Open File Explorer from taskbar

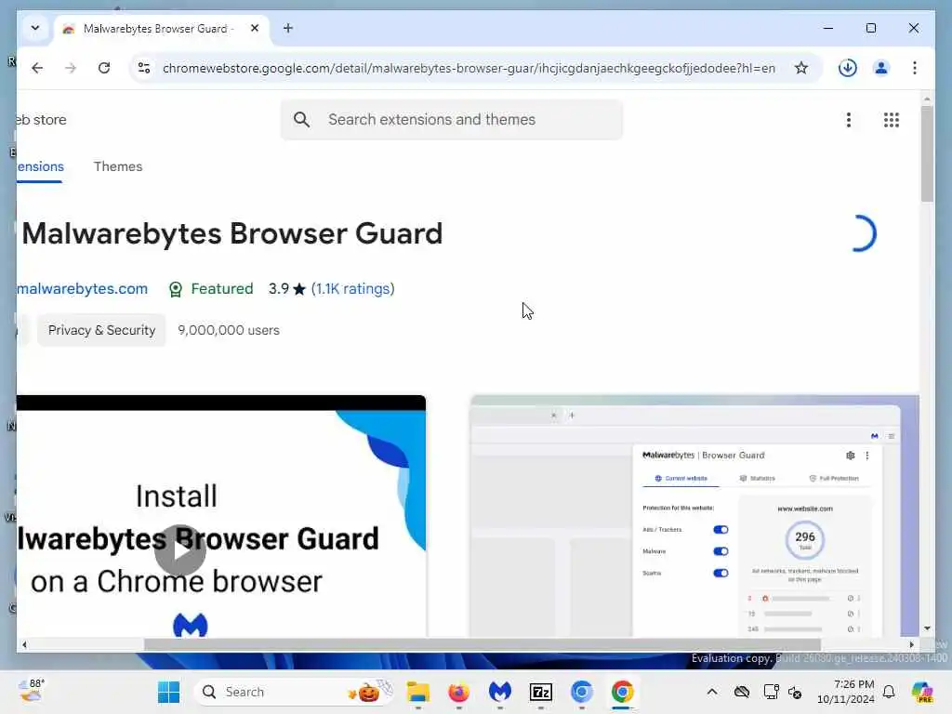(x=417, y=692)
